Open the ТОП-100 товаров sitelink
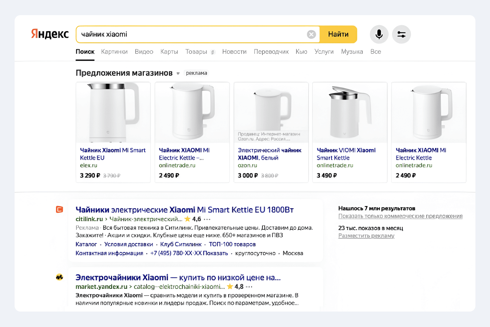The image size is (490, 327). (x=232, y=244)
